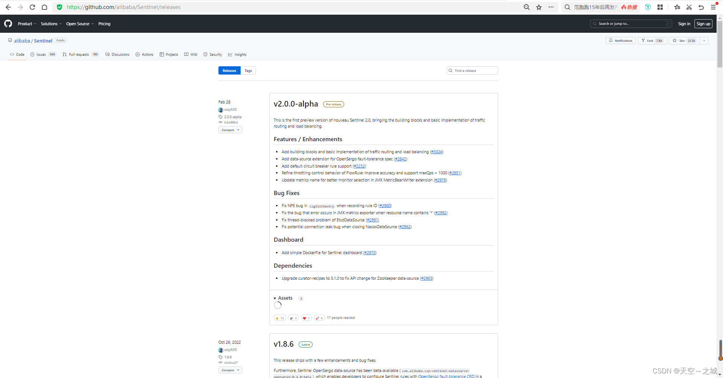
Task: Click the scissors screenshot tool icon
Action: point(689,7)
